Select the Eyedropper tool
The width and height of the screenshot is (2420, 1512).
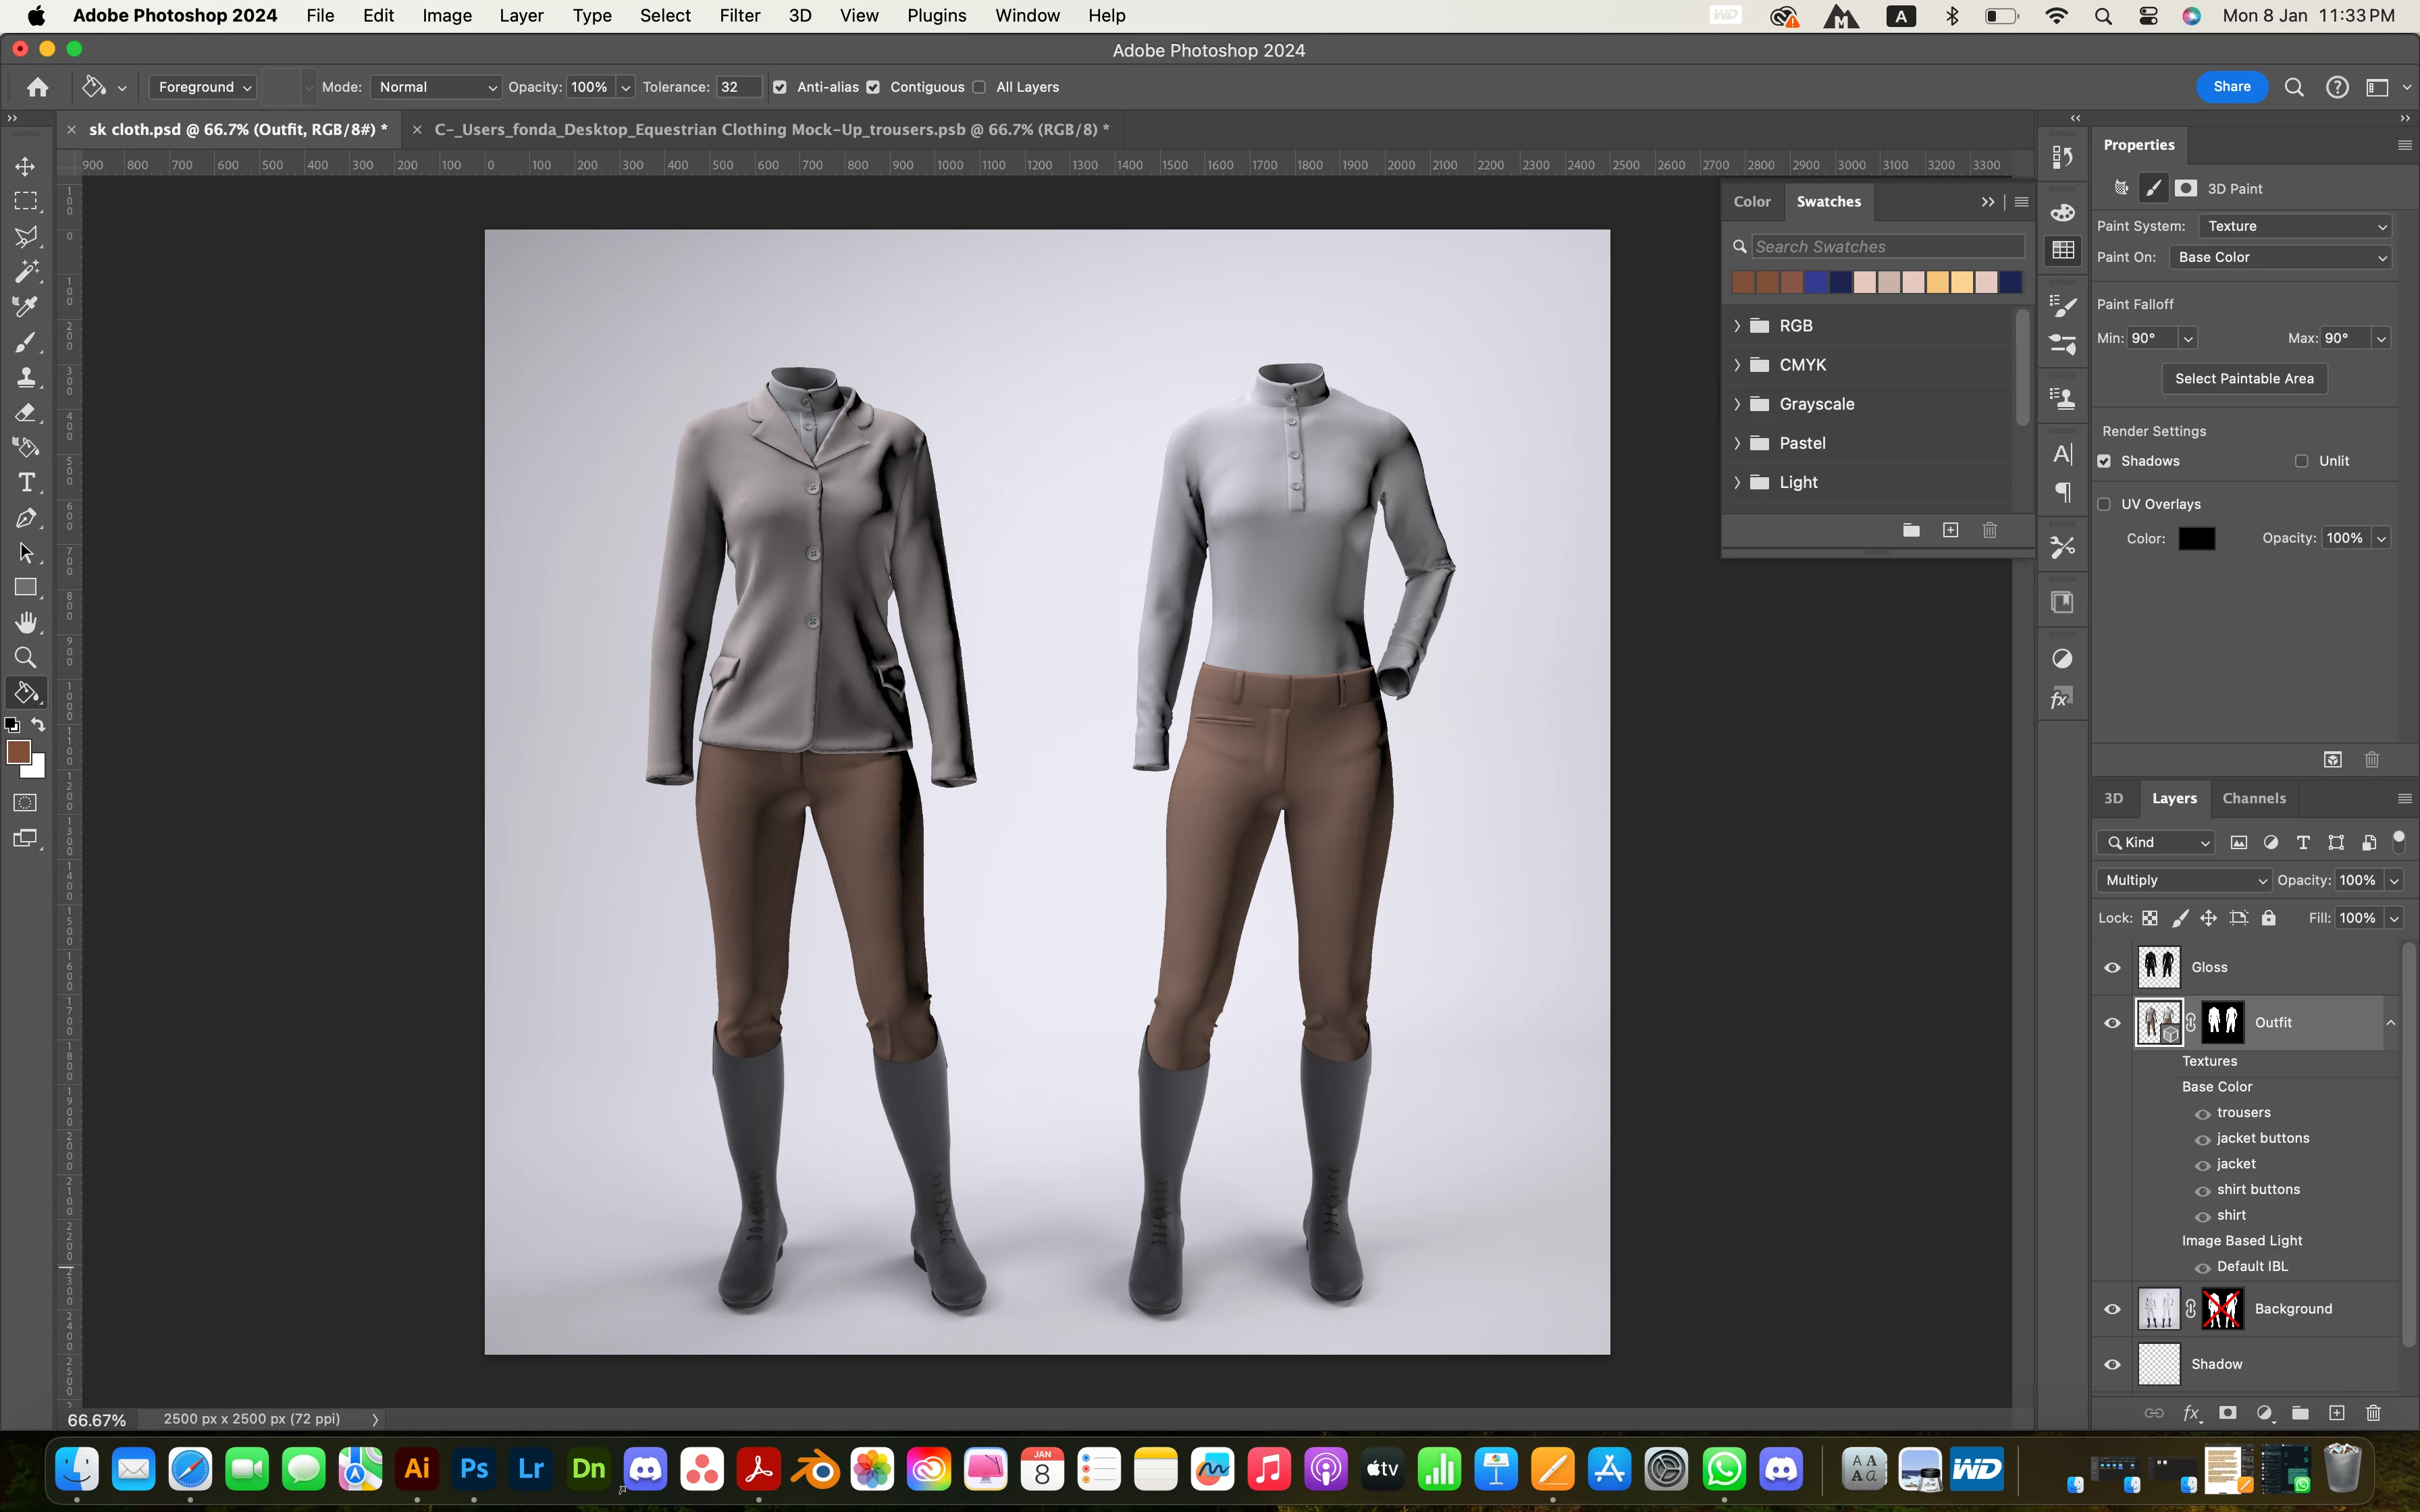pos(26,306)
